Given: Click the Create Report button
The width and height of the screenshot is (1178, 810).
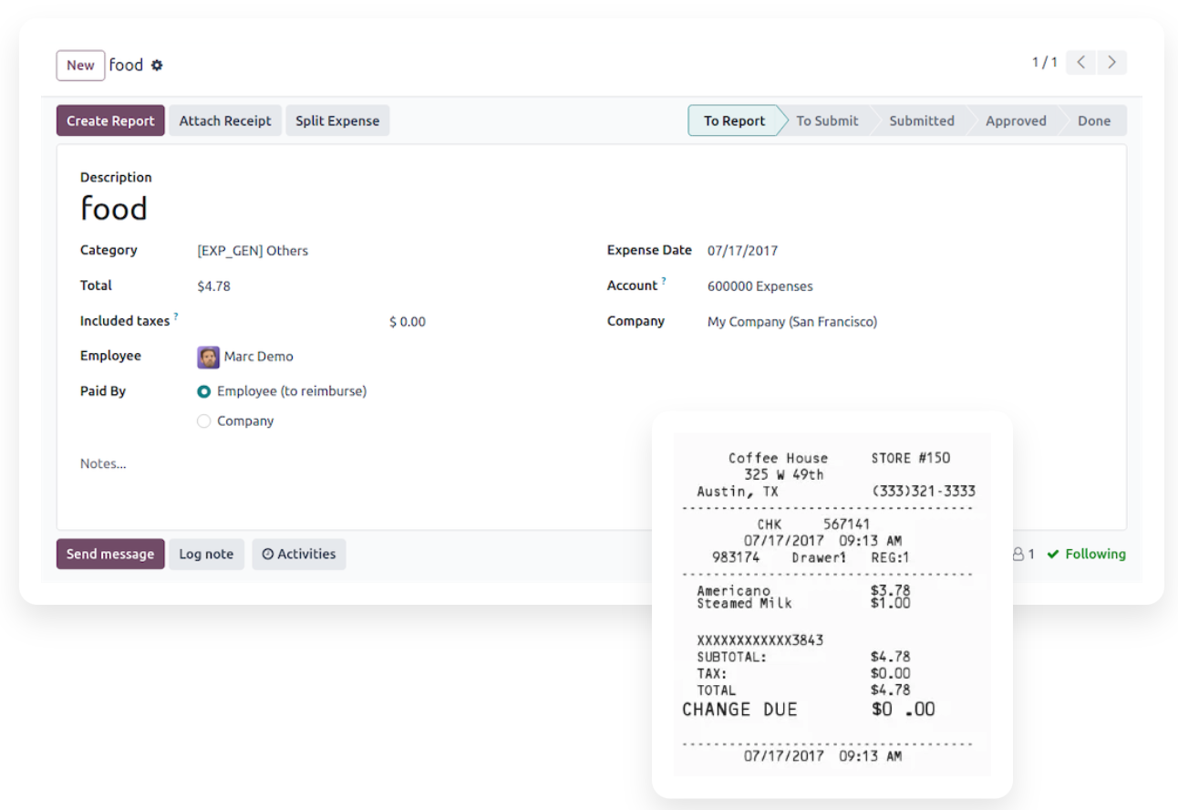Looking at the screenshot, I should 110,121.
